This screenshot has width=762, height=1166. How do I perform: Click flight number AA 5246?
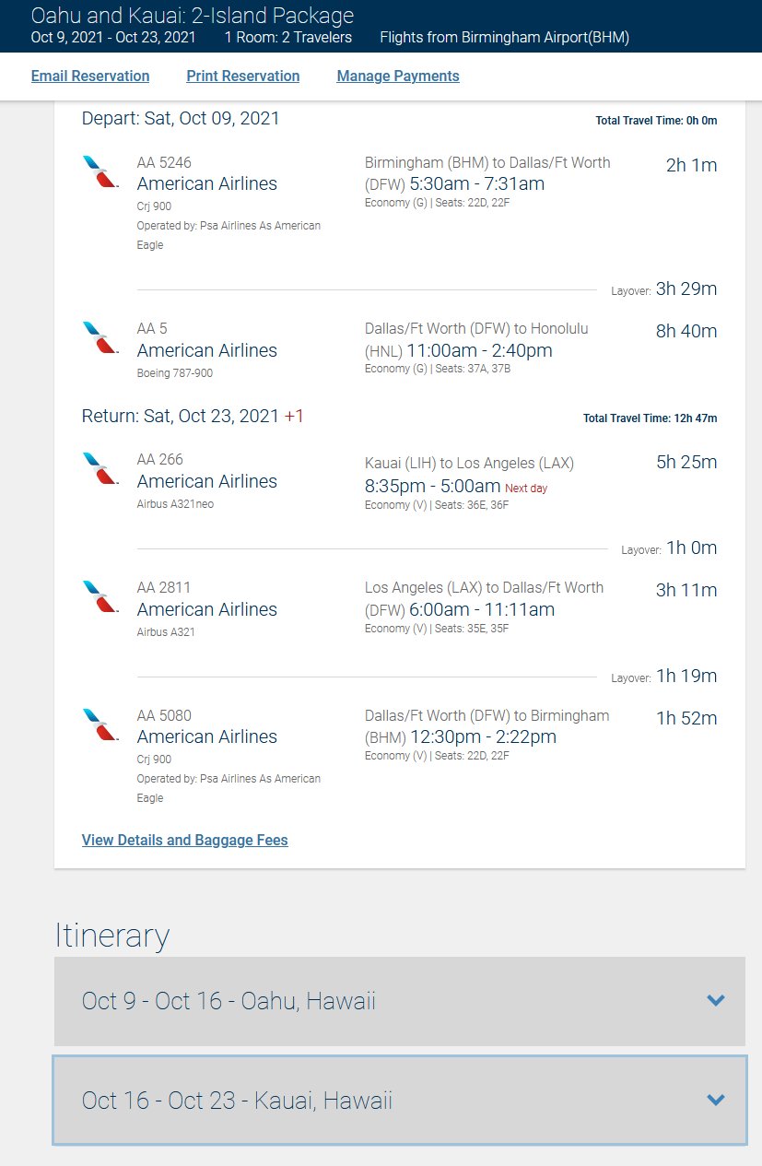tap(164, 162)
